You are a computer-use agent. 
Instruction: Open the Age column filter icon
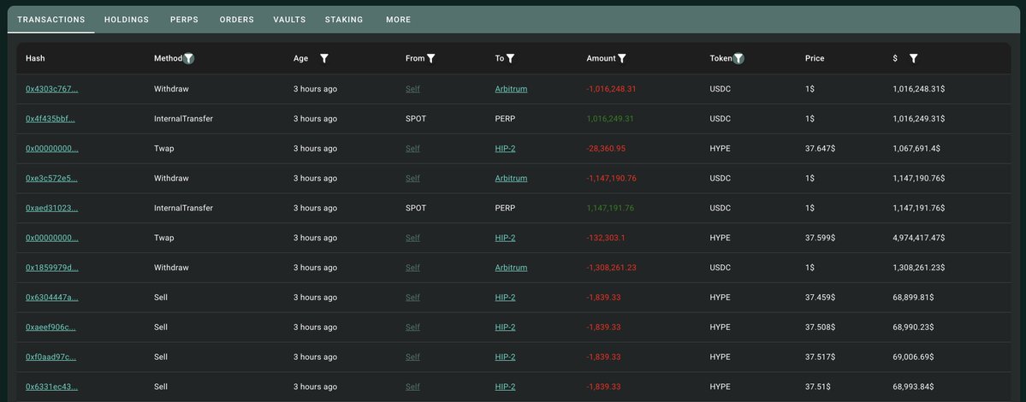pyautogui.click(x=324, y=58)
